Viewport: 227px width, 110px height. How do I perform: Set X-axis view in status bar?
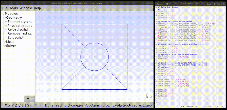(x=9, y=105)
